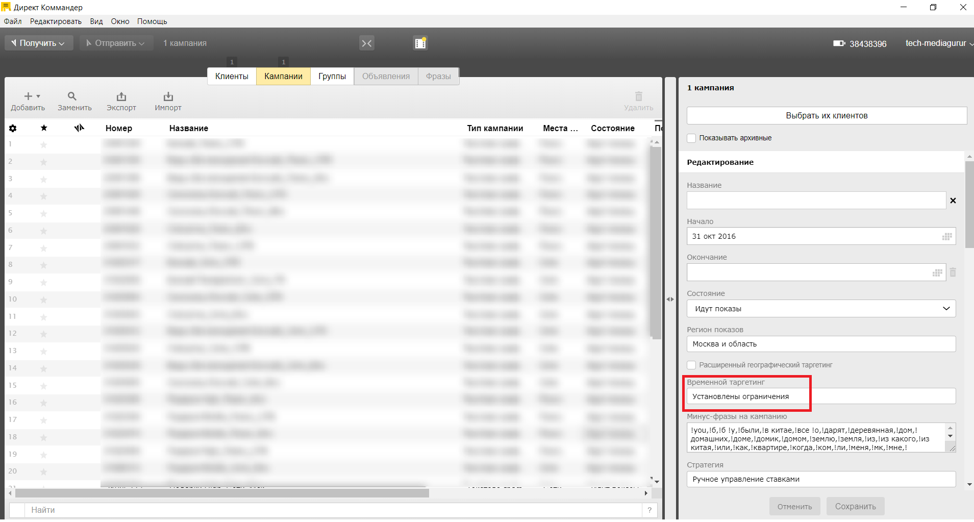
Task: Open the table column settings gear
Action: point(13,129)
